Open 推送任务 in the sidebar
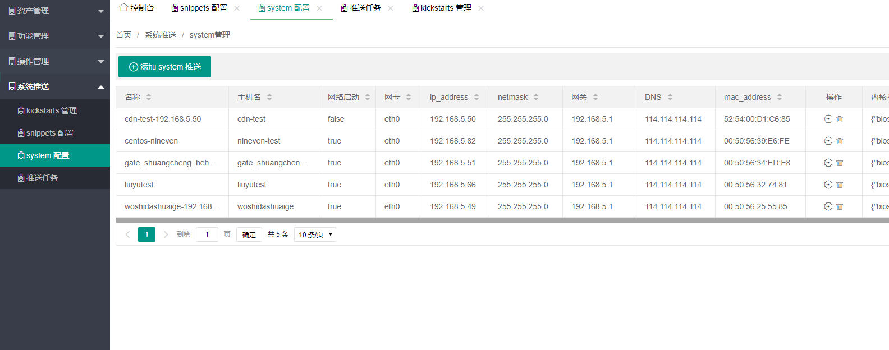Viewport: 889px width, 350px height. pyautogui.click(x=55, y=178)
